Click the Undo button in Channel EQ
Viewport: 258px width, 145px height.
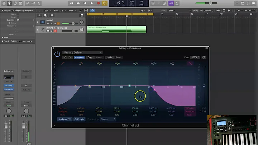pos(109,57)
